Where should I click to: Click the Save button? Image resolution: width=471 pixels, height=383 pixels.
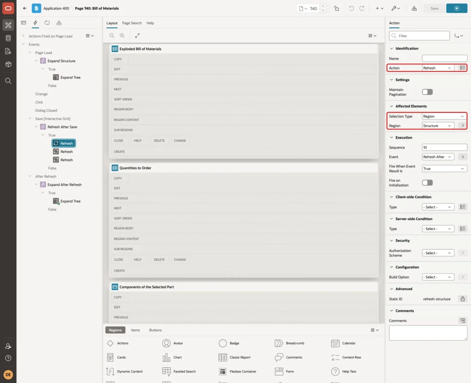coord(434,8)
